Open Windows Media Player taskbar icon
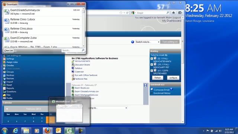This screenshot has width=238, height=134. coord(37,131)
